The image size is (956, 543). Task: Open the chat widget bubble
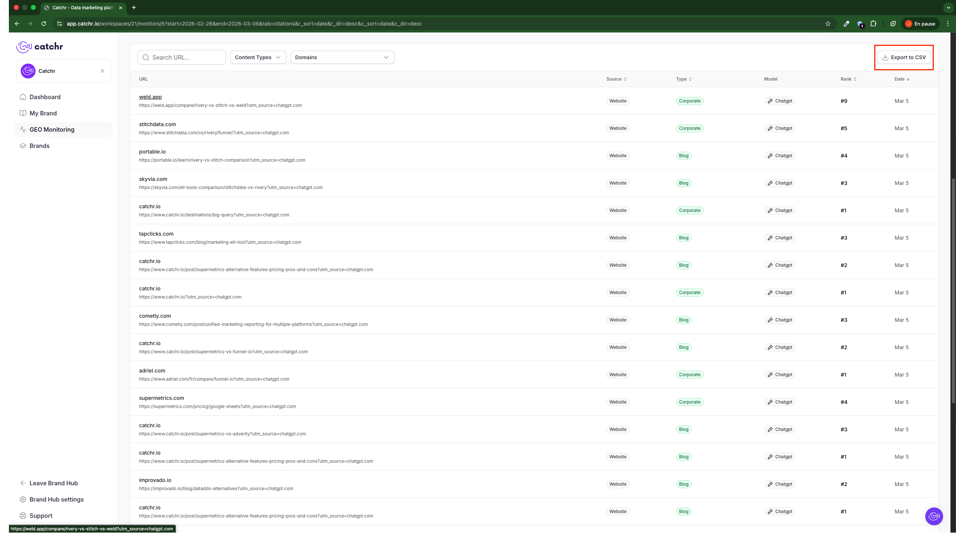point(934,516)
